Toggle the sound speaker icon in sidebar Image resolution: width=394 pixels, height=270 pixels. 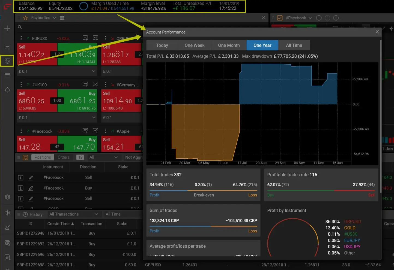pyautogui.click(x=7, y=213)
